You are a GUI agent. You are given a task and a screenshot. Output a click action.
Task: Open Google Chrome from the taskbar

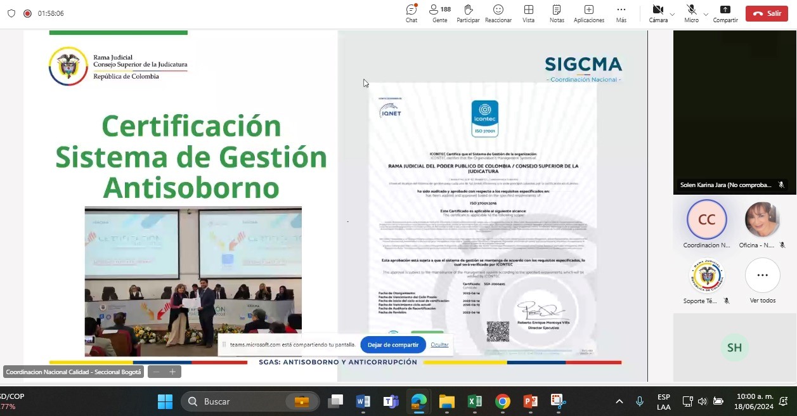click(x=503, y=401)
